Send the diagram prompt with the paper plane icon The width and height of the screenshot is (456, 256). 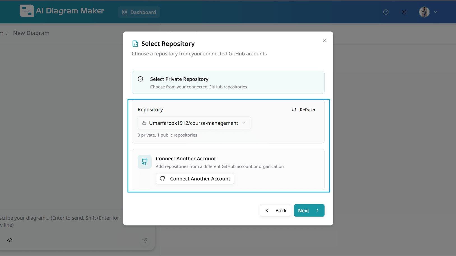coord(145,240)
